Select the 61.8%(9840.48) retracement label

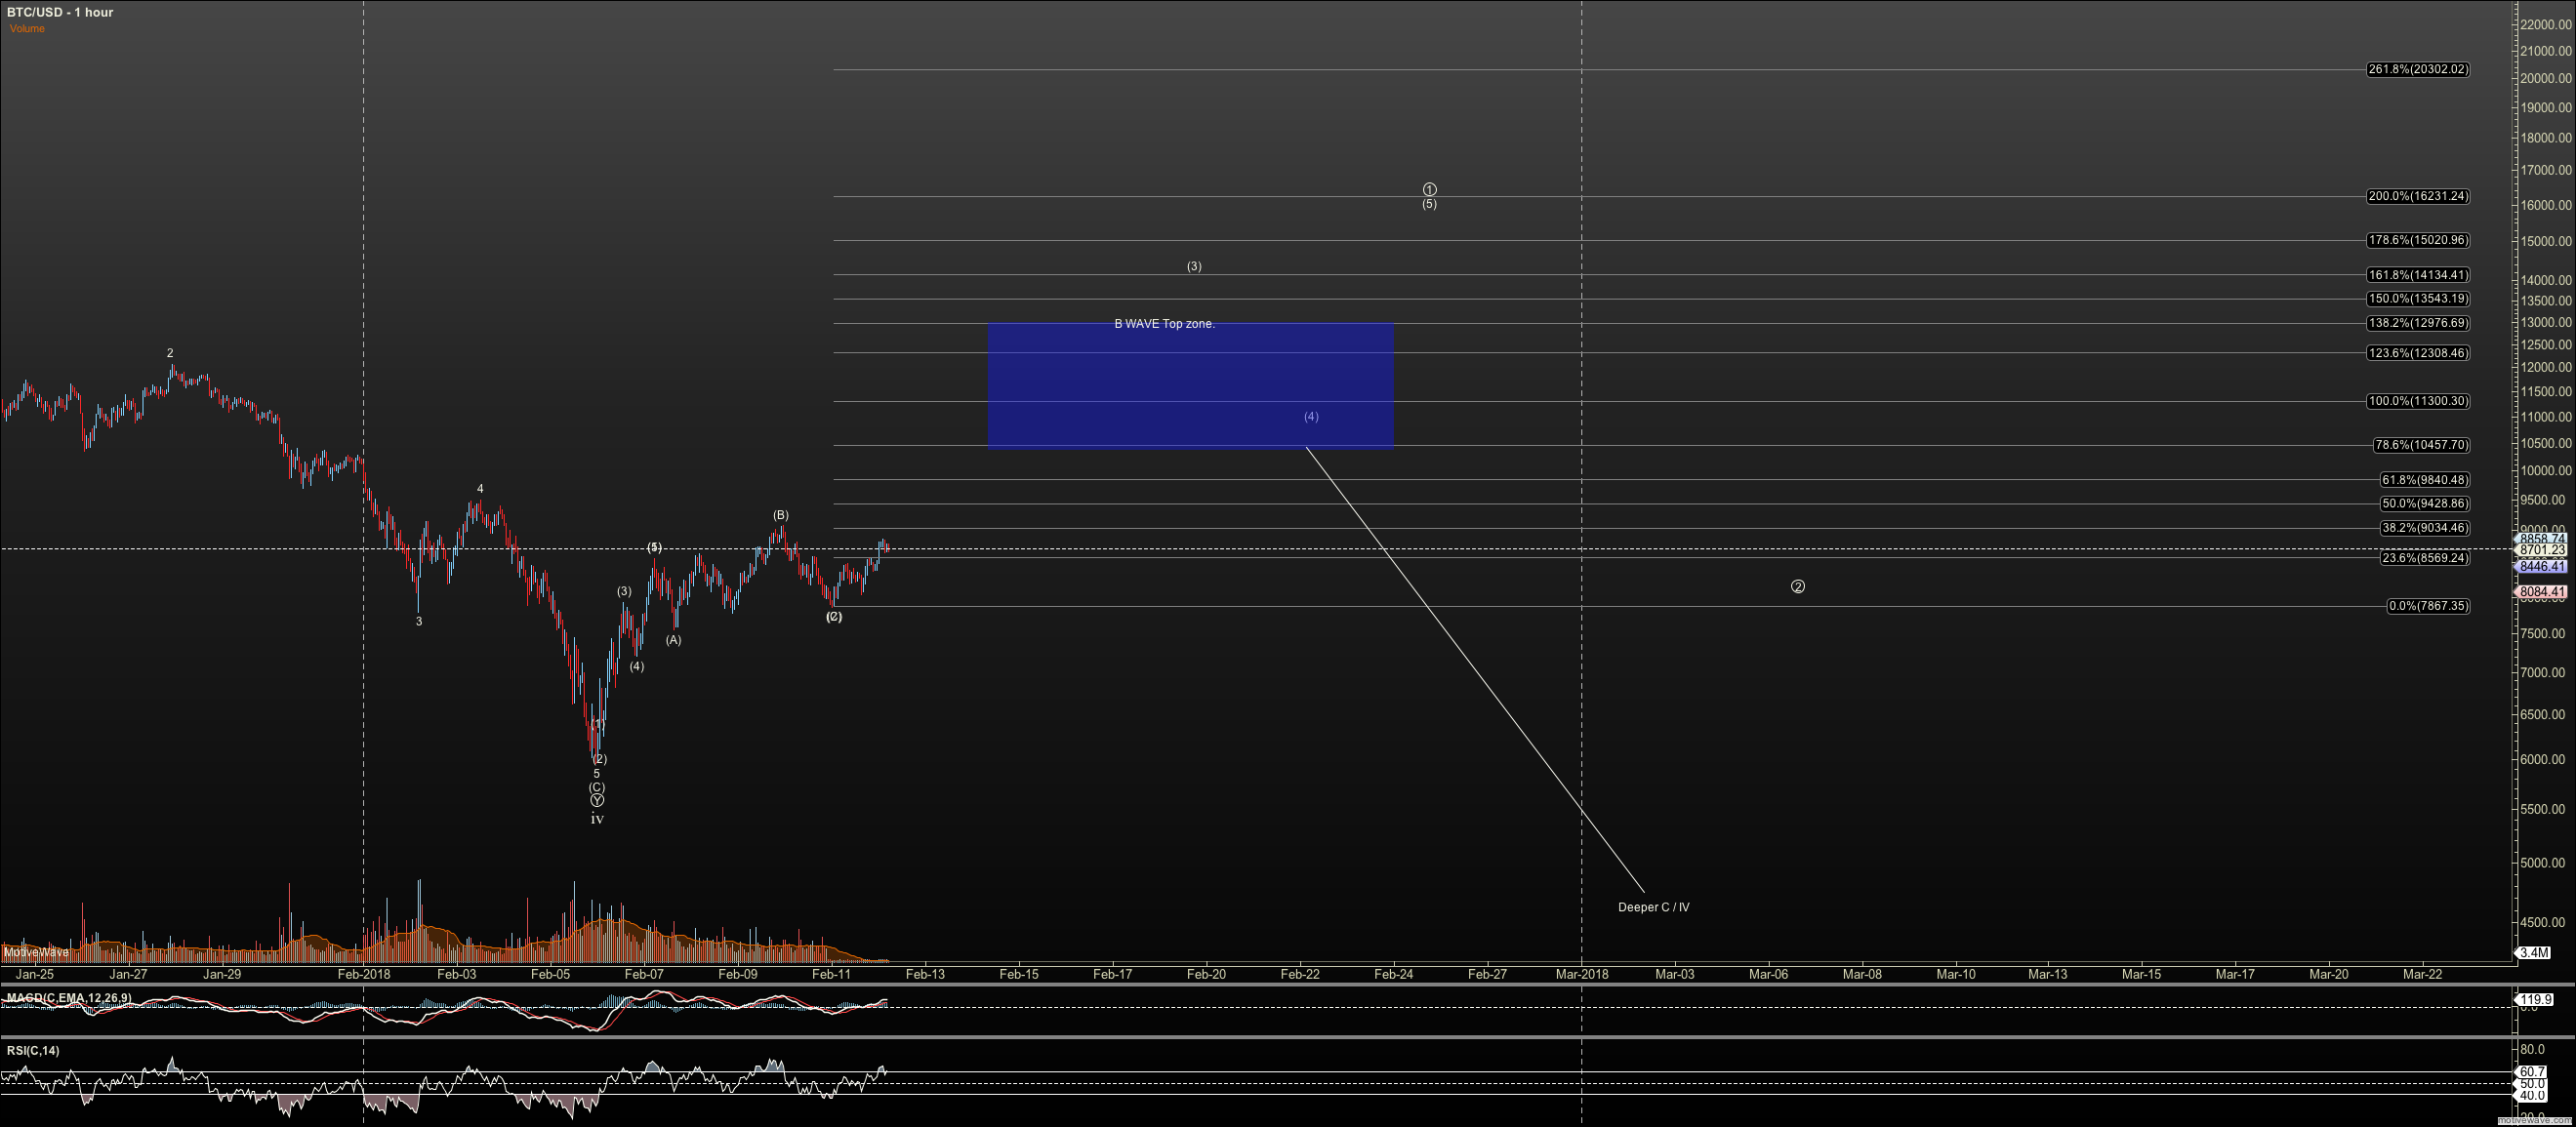[x=2425, y=480]
